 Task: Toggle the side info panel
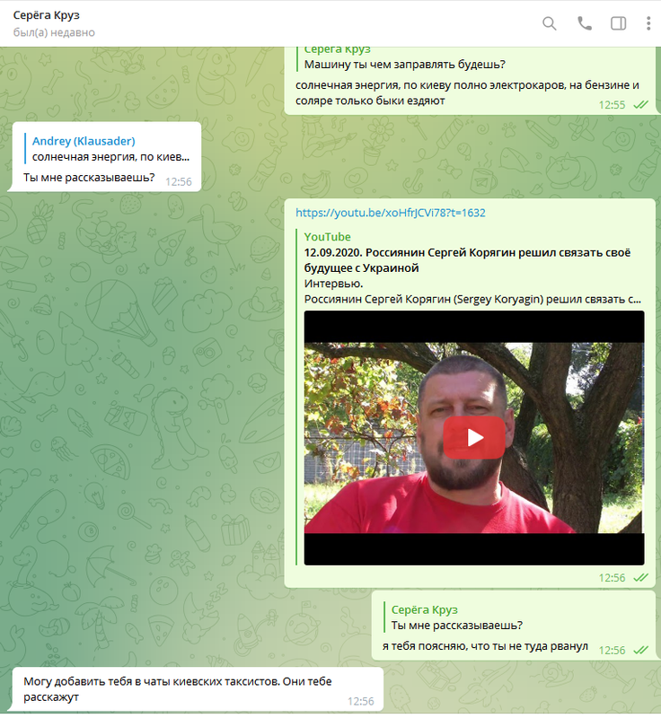click(x=619, y=23)
